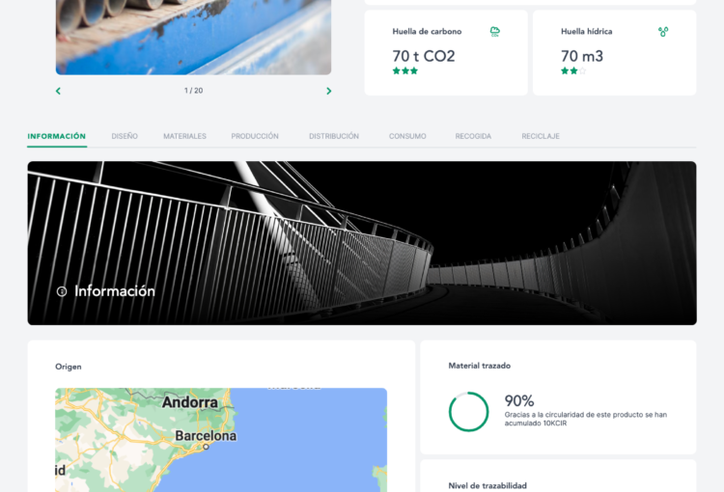The image size is (724, 492).
Task: Go to the Distribución tab
Action: pyautogui.click(x=334, y=136)
